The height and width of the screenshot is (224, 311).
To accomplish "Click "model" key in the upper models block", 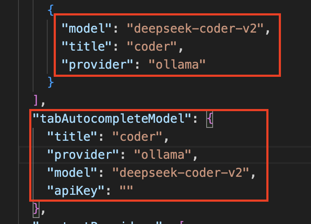I will tap(87, 29).
